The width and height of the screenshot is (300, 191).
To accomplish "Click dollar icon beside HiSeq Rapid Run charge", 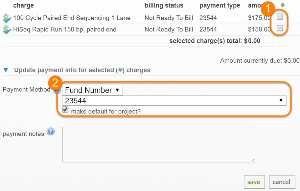I will pos(7,30).
